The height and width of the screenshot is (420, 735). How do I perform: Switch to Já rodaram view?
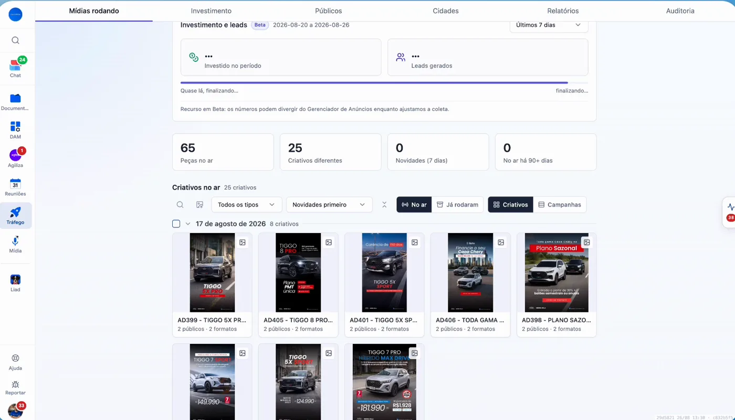[458, 205]
